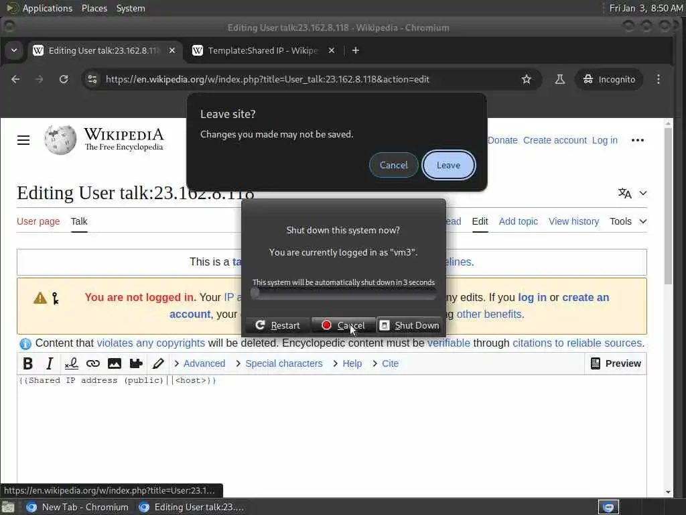The image size is (686, 515).
Task: Open Wikipedia's personal tools ellipsis menu
Action: [x=638, y=140]
